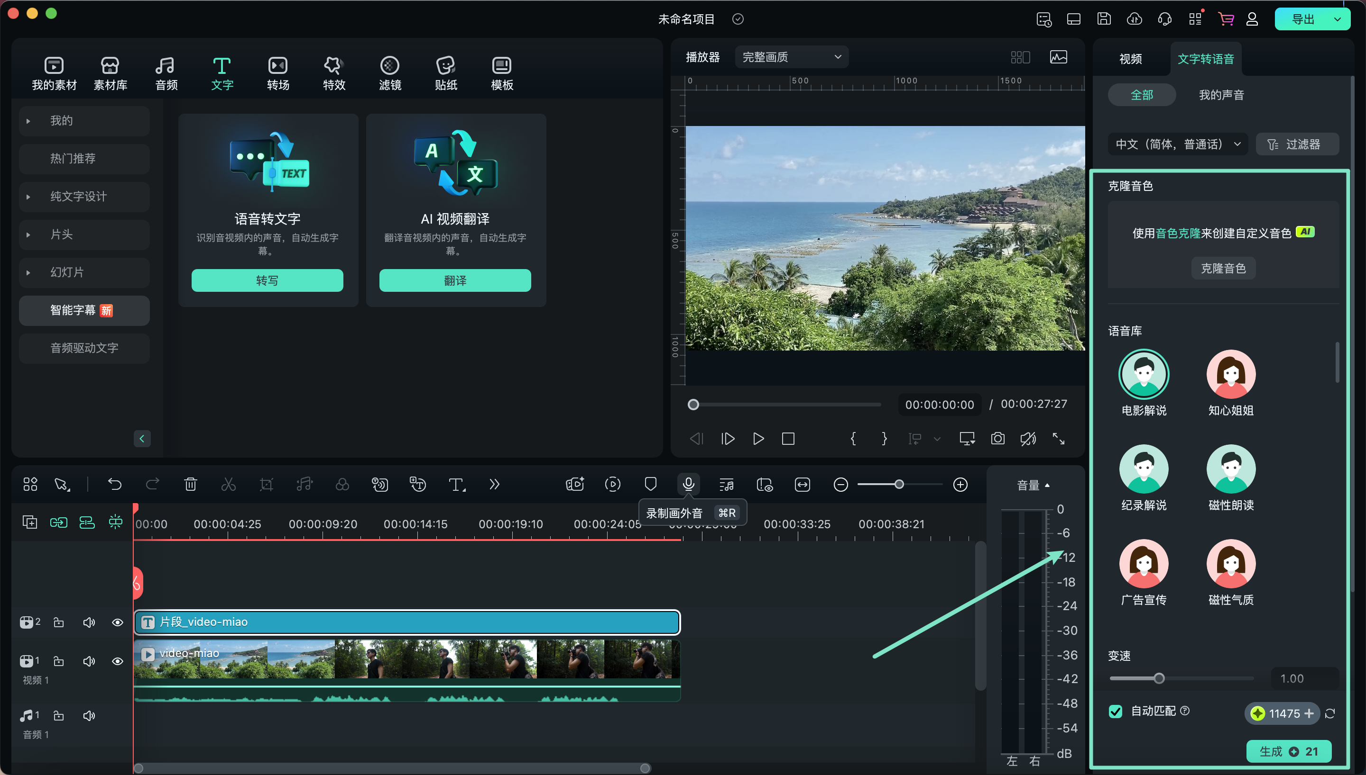The height and width of the screenshot is (775, 1366).
Task: Open the render preview icon
Action: pos(613,484)
